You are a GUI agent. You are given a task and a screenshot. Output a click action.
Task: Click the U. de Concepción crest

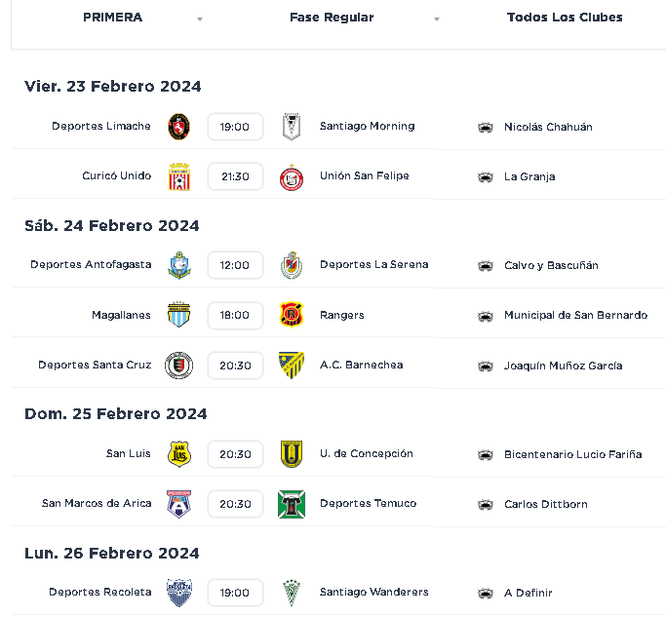point(292,454)
